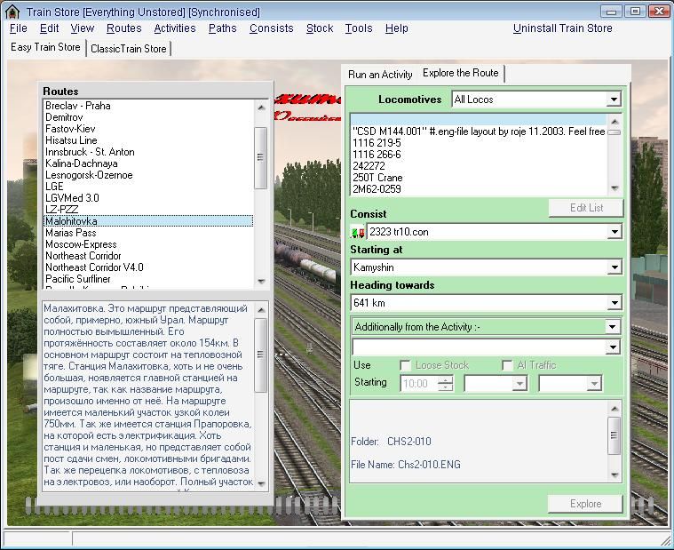Open the Consists menu

click(271, 28)
